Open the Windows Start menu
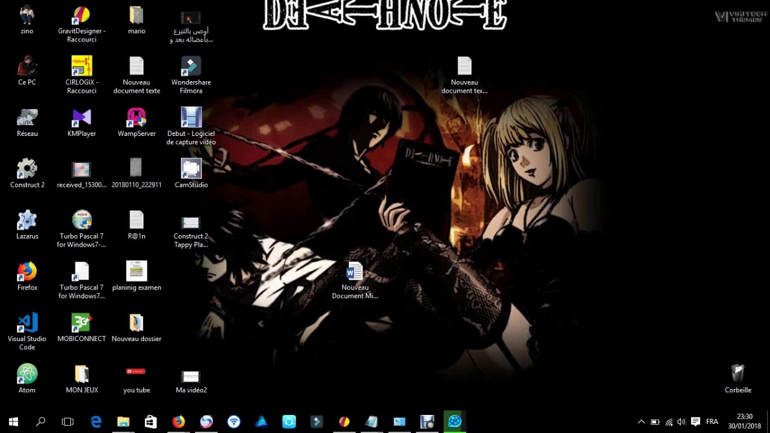Image resolution: width=770 pixels, height=433 pixels. [x=13, y=422]
